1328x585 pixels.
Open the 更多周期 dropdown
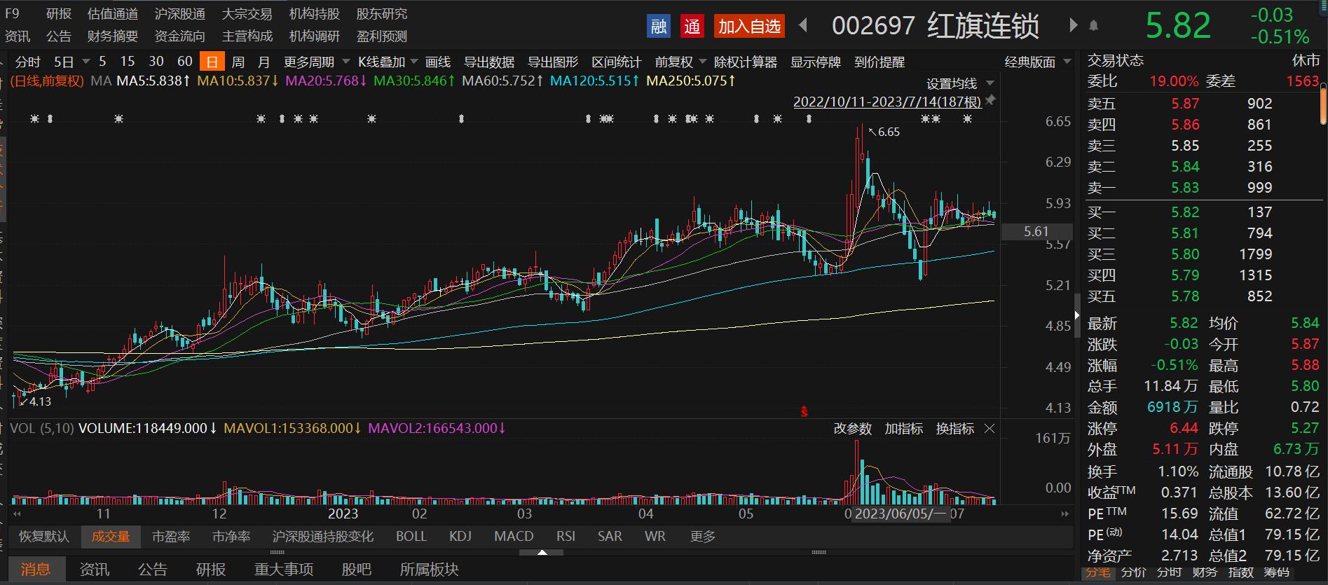[x=316, y=62]
